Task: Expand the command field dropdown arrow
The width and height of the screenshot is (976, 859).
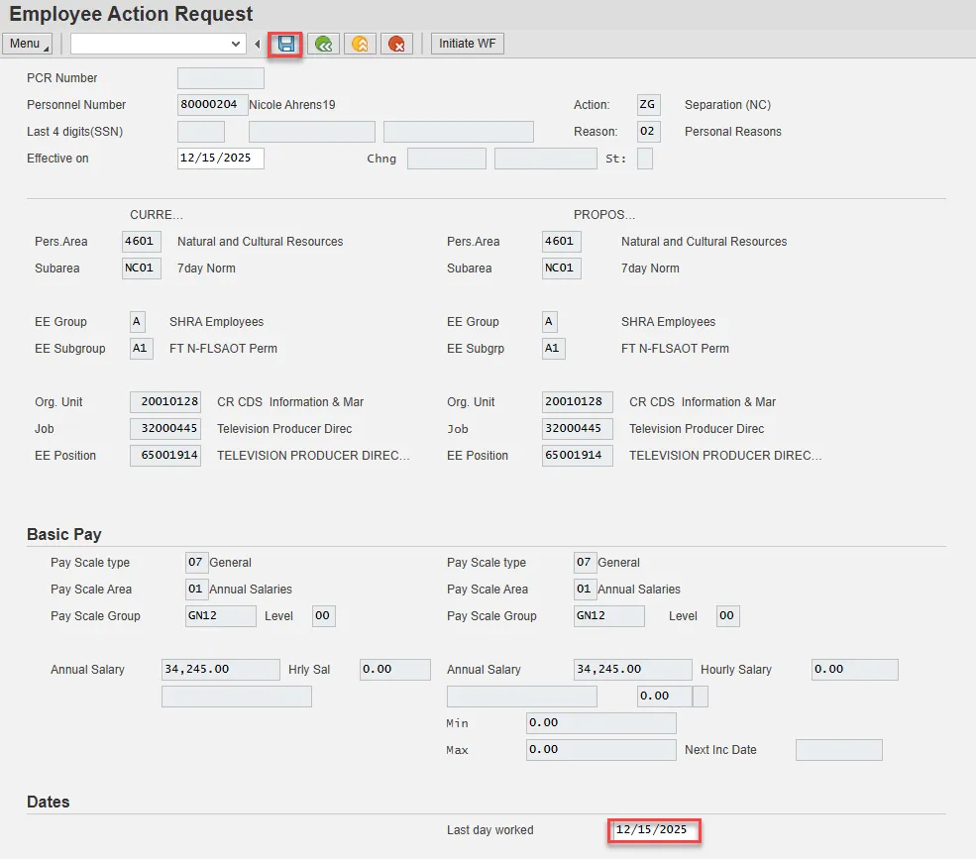Action: pyautogui.click(x=236, y=44)
